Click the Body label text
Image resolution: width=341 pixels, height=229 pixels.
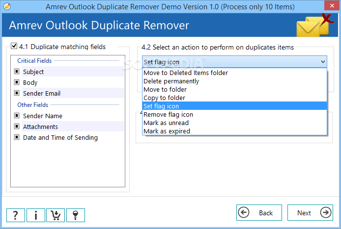[x=30, y=83]
